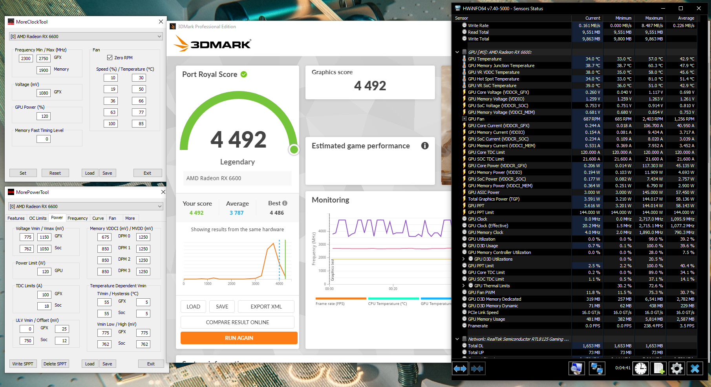Open the HWiNFO summary monitor-magnifier icon

pyautogui.click(x=576, y=369)
